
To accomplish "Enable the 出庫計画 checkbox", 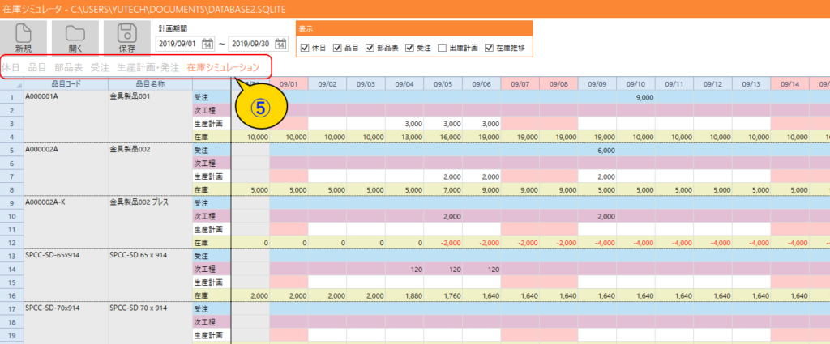I will point(443,48).
